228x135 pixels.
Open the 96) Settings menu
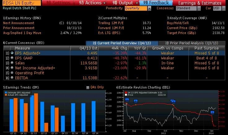pos(58,3)
